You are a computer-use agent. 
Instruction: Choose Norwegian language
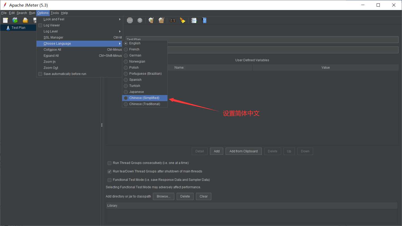(145, 62)
